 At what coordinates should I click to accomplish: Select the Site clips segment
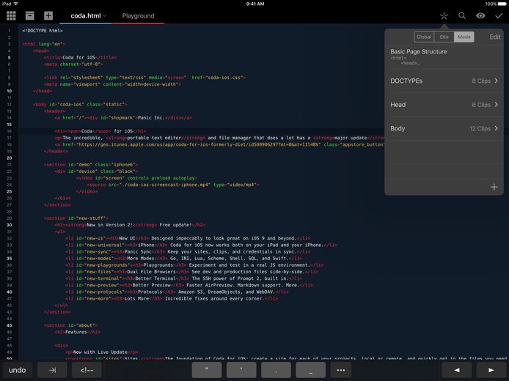click(x=444, y=37)
